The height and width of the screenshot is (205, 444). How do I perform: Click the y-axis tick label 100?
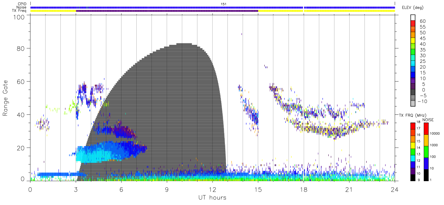(20, 17)
